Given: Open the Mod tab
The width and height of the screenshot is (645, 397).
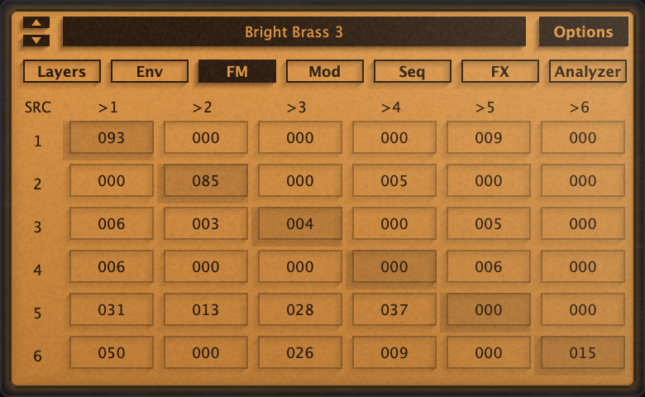Looking at the screenshot, I should pyautogui.click(x=324, y=72).
